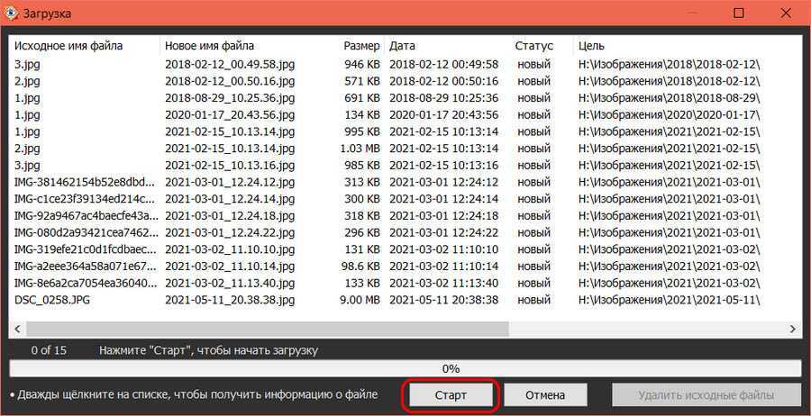
Task: Click the Размер column header
Action: pyautogui.click(x=361, y=46)
